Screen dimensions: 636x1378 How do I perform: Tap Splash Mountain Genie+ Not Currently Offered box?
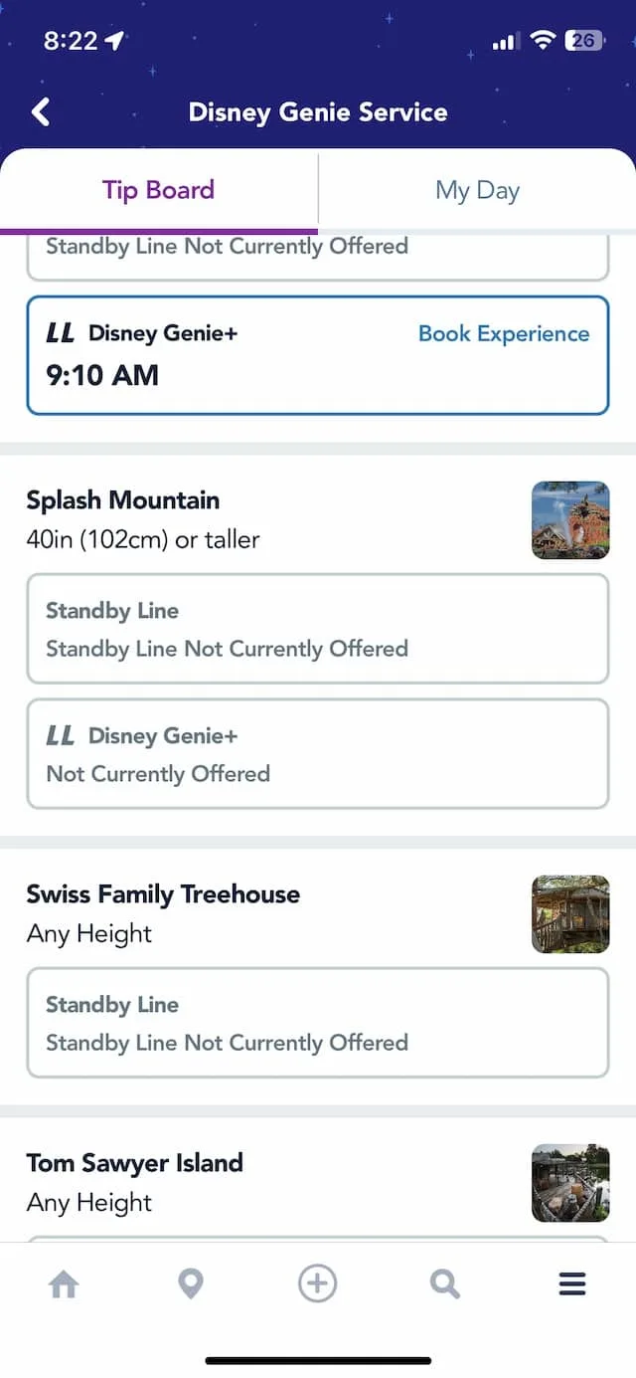pyautogui.click(x=318, y=754)
